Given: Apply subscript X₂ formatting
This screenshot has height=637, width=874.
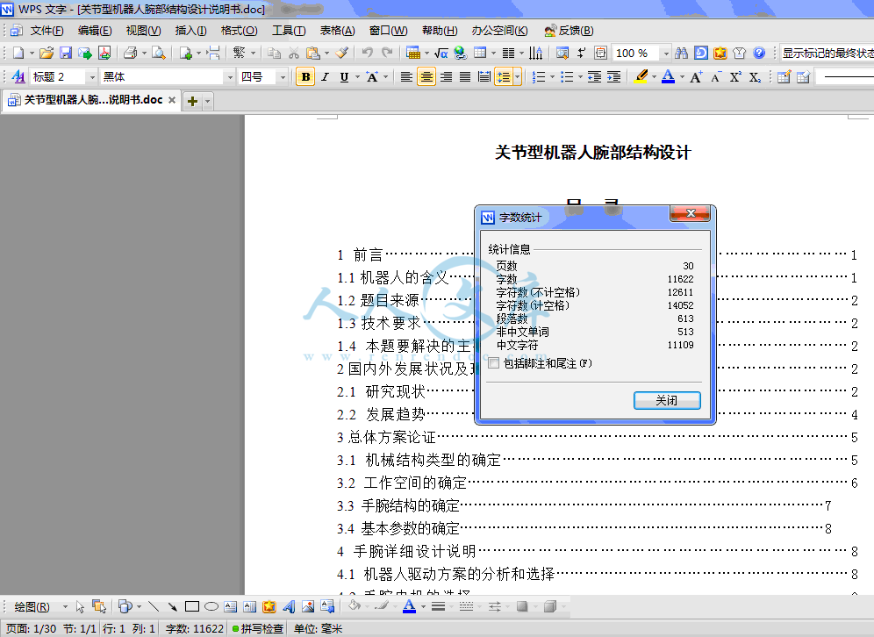Looking at the screenshot, I should (755, 77).
